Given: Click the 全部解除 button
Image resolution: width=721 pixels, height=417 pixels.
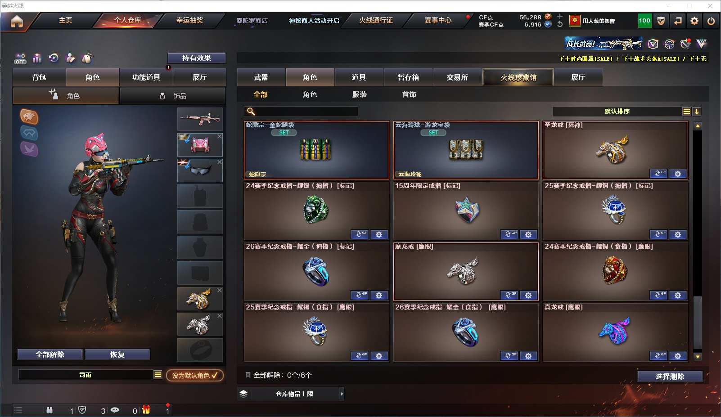Looking at the screenshot, I should pos(50,354).
